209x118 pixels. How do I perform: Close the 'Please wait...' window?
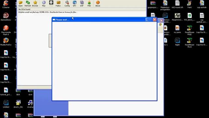tap(154, 20)
